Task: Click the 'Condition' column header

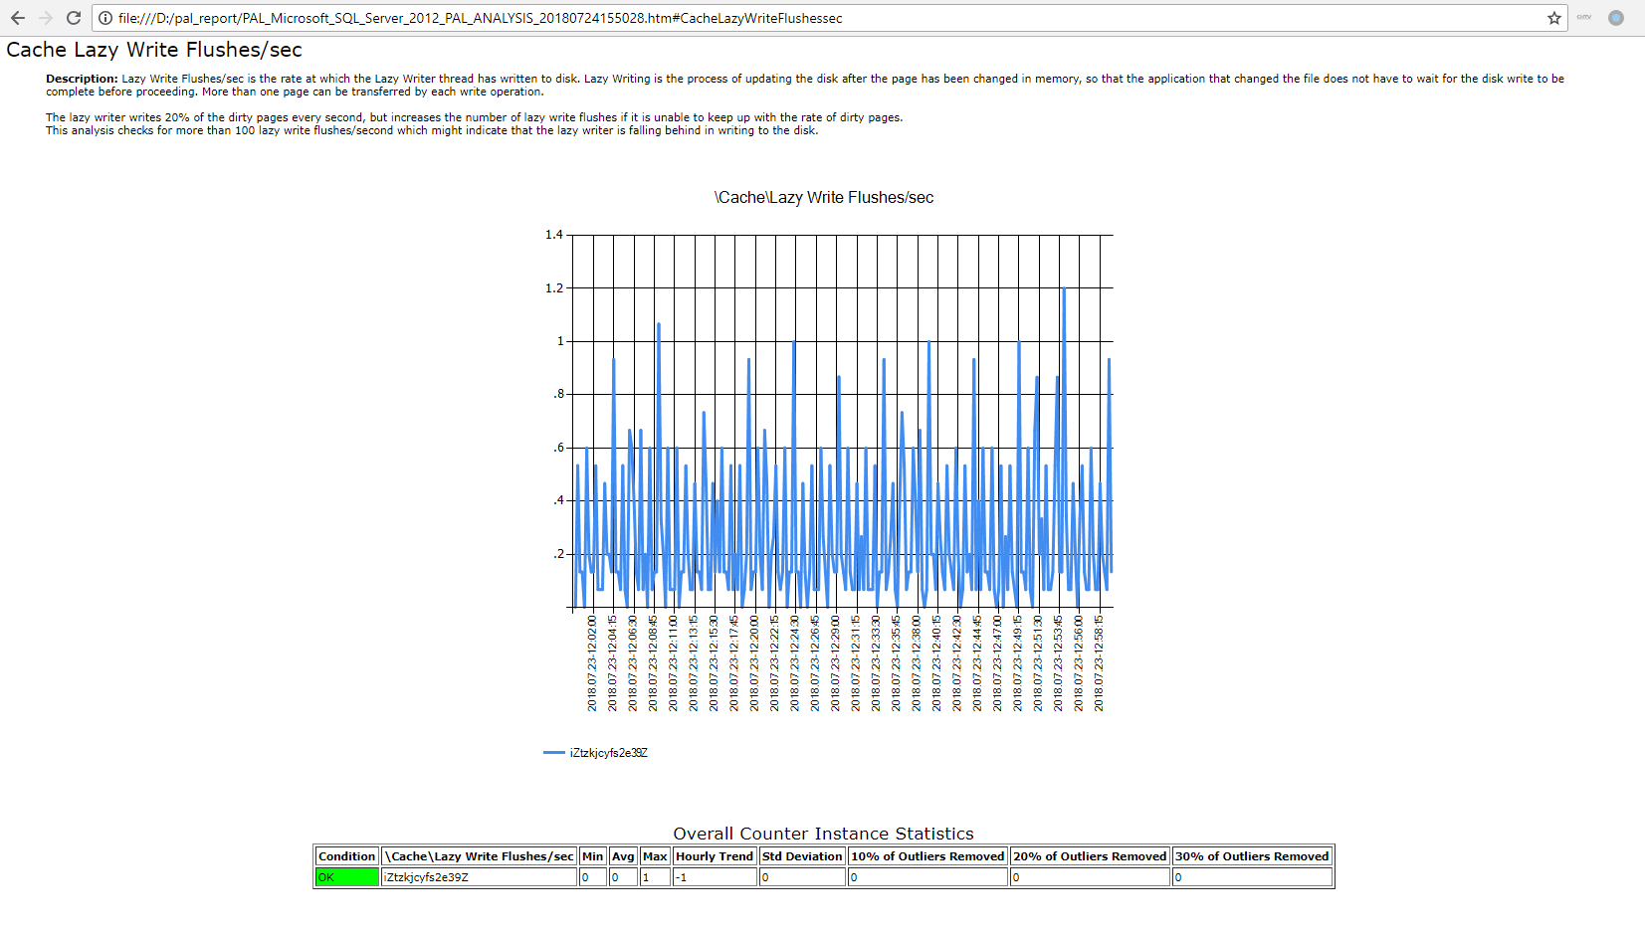Action: coord(347,856)
